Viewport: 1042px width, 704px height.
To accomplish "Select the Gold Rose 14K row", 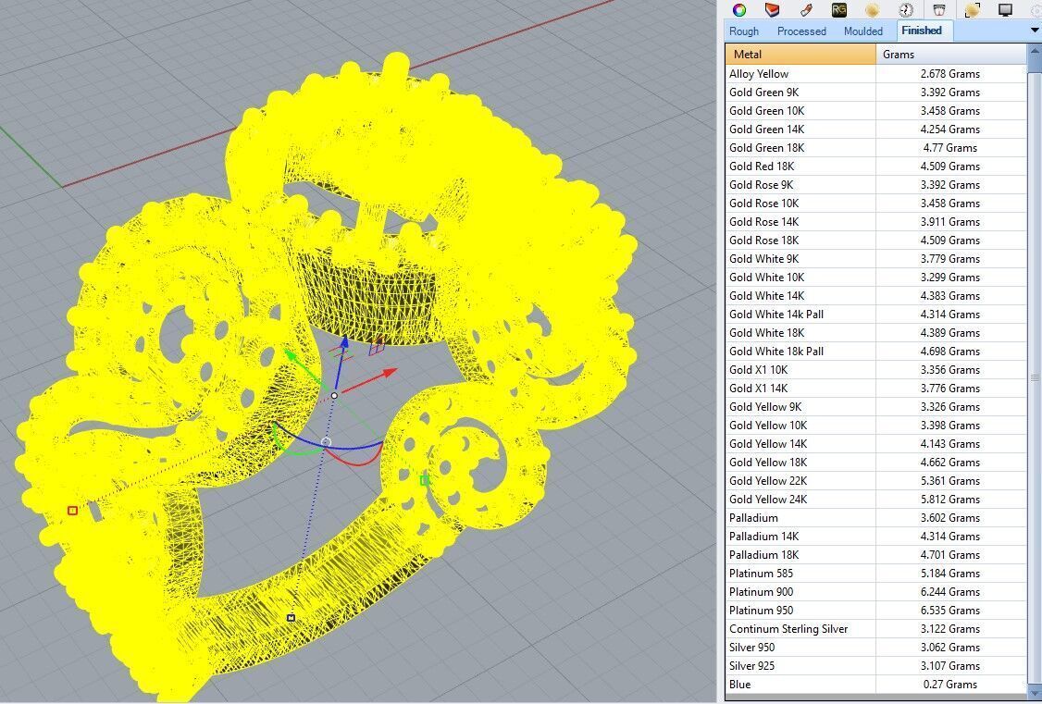I will [875, 222].
